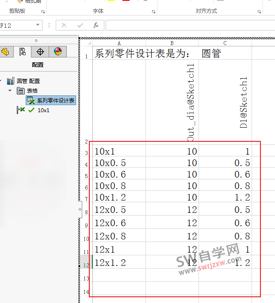Switch to the ConfigurationManager tab
This screenshot has height=303, width=275.
click(22, 52)
